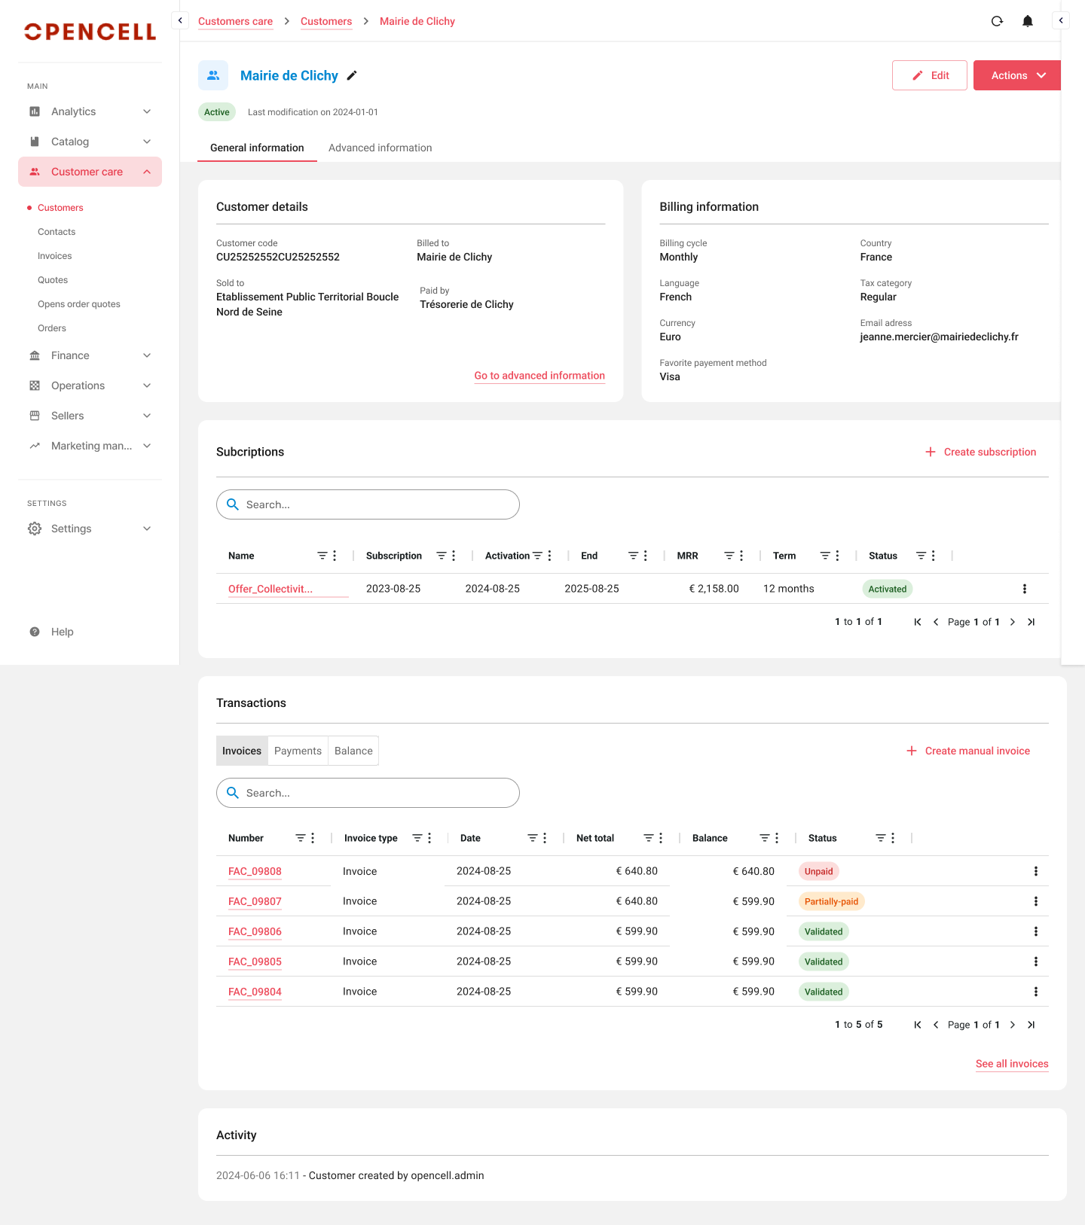
Task: Click Customers breadcrumb link
Action: (x=326, y=21)
